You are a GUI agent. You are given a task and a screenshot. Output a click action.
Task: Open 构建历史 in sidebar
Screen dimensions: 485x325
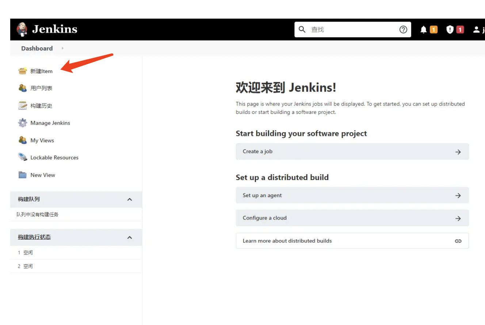[x=41, y=106]
